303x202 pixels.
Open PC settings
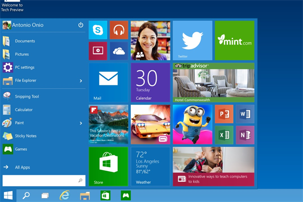[43, 67]
